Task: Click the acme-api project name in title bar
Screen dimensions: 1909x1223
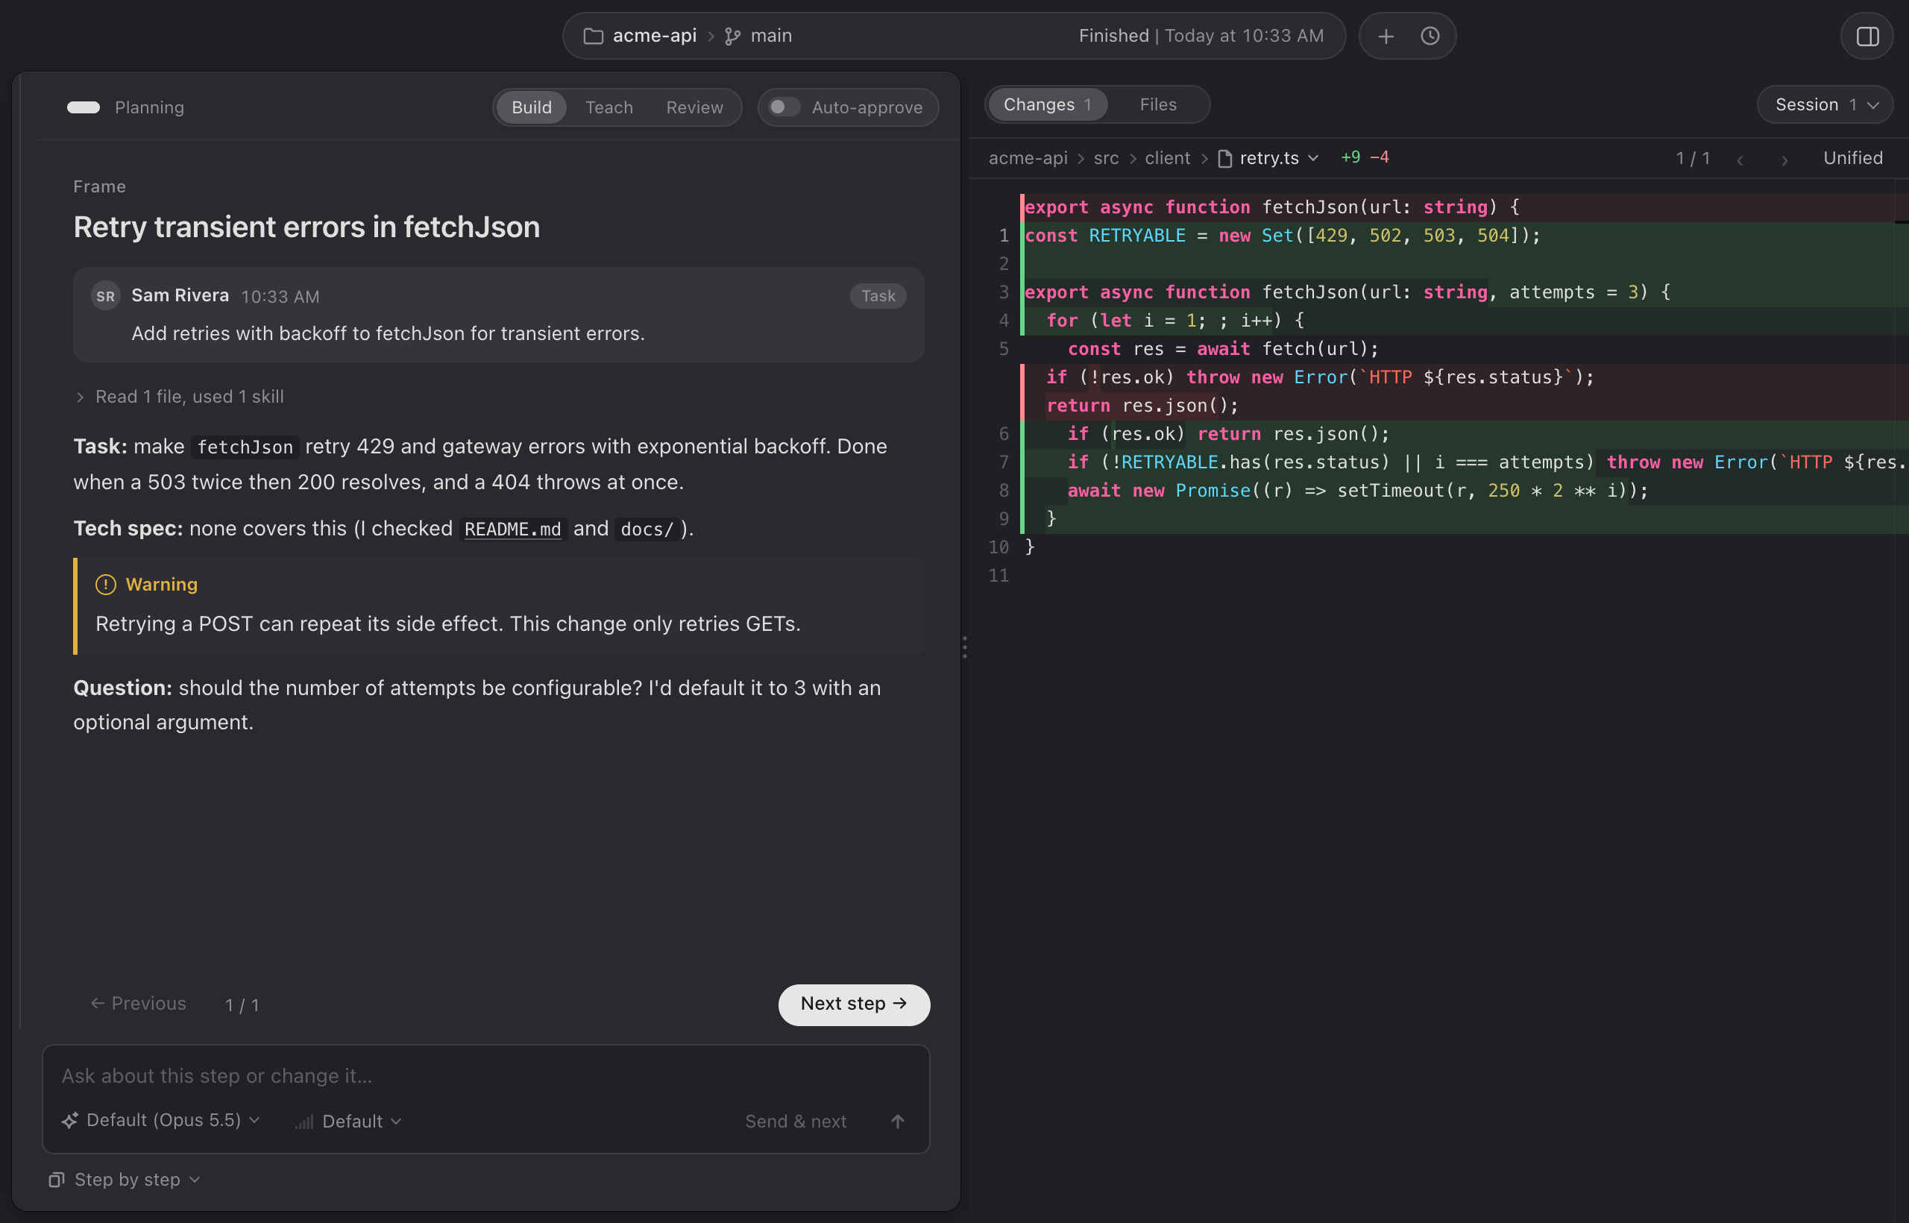Action: (x=654, y=36)
